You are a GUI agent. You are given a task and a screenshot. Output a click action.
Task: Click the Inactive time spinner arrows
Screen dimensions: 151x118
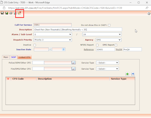pyautogui.click(x=63, y=49)
